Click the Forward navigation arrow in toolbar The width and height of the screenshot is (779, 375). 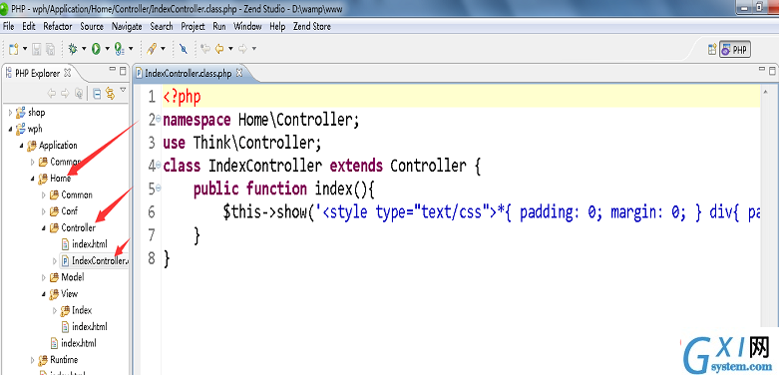click(243, 49)
